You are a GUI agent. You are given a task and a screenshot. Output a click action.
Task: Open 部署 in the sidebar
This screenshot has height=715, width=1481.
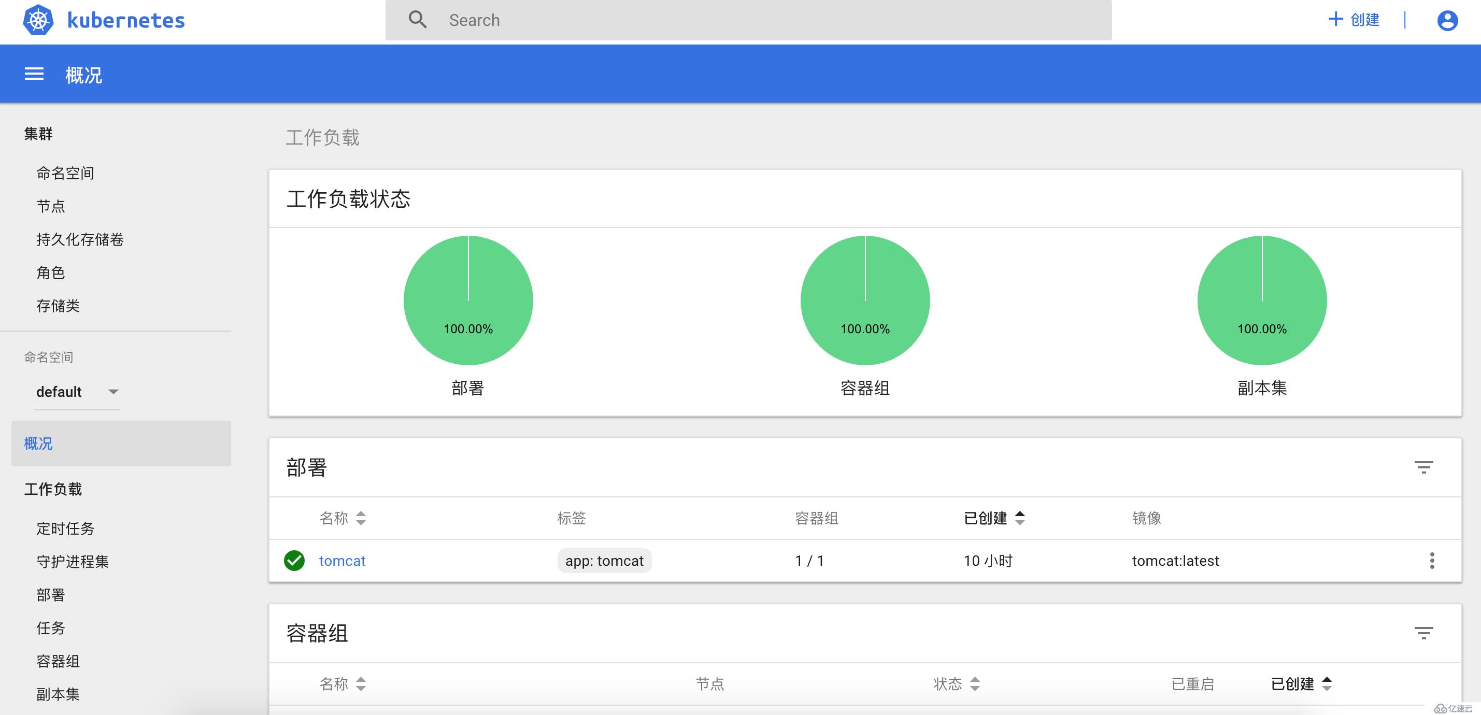pos(51,595)
